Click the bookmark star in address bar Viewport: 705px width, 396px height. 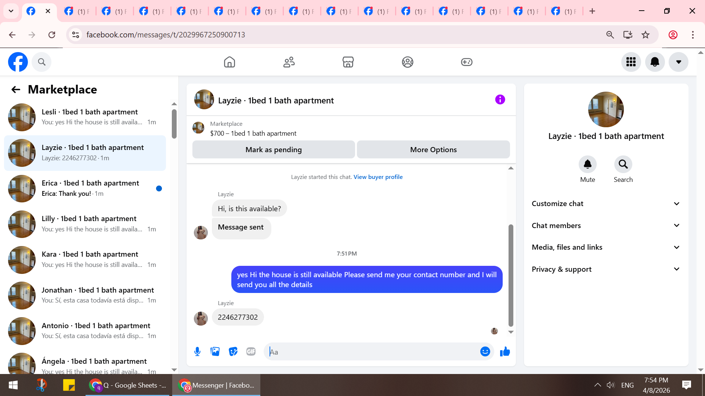646,35
